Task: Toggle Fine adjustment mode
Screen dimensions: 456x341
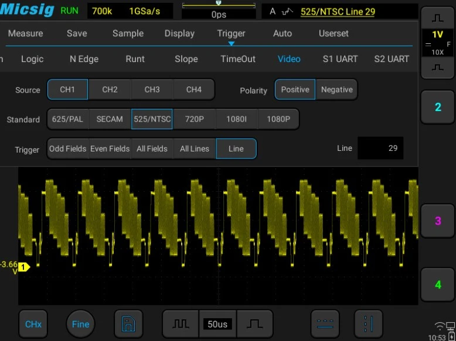Action: pos(80,324)
